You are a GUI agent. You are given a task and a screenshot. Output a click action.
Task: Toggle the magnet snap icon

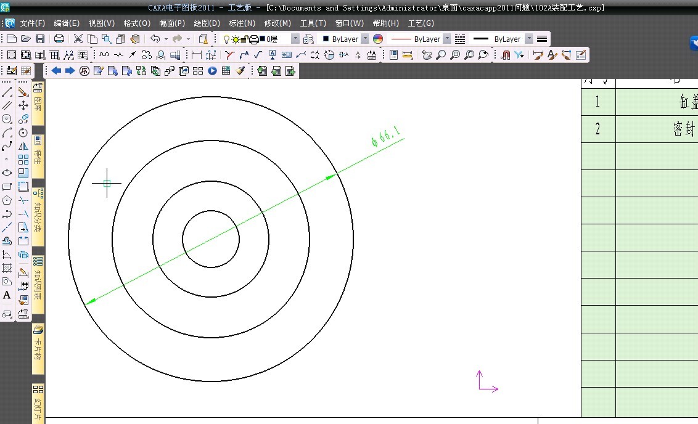pos(505,55)
